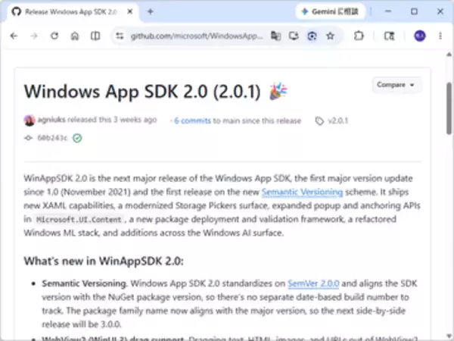Click agniuks avatar image
This screenshot has height=341, width=454.
[x=30, y=120]
